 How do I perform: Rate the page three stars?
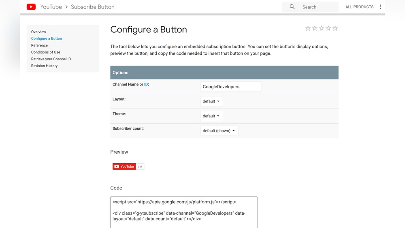pyautogui.click(x=322, y=28)
